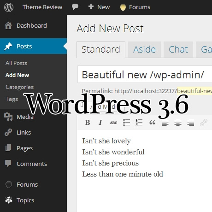Toggle bold formatting
This screenshot has height=212, width=212.
pos(88,123)
